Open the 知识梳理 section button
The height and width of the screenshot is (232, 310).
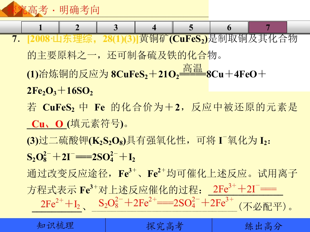[53, 225]
